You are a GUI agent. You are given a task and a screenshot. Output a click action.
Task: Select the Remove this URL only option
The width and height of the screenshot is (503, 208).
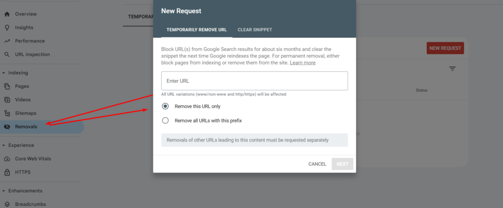click(166, 106)
